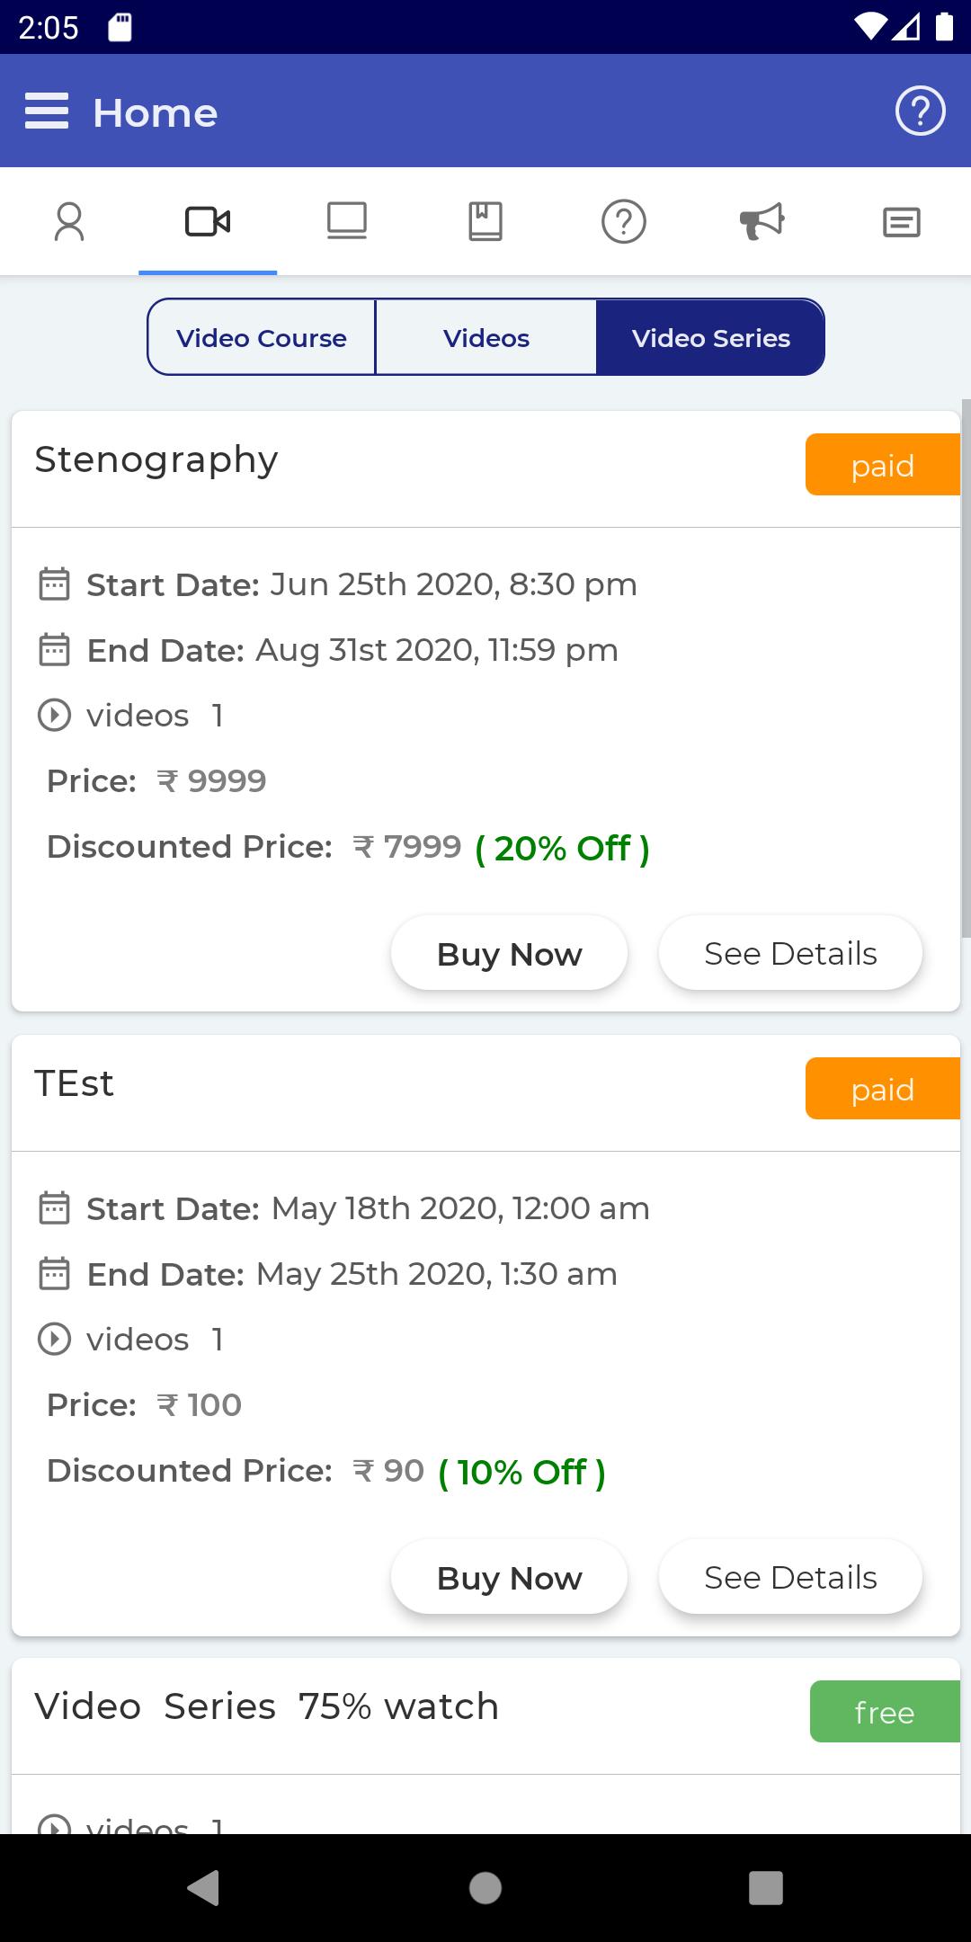Screen dimensions: 971x1942
Task: Open the laptop icon tab
Action: pyautogui.click(x=347, y=221)
